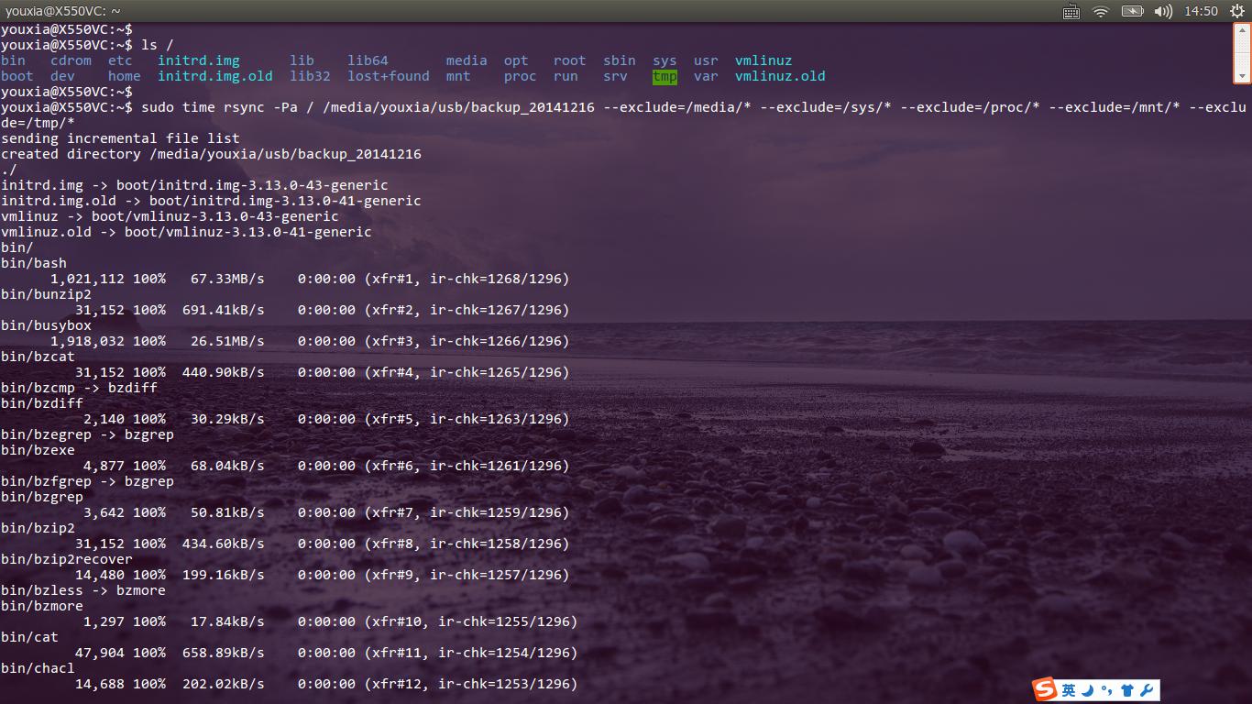Toggle the punctuation mode in Sogou bar
The width and height of the screenshot is (1252, 704).
click(1107, 690)
